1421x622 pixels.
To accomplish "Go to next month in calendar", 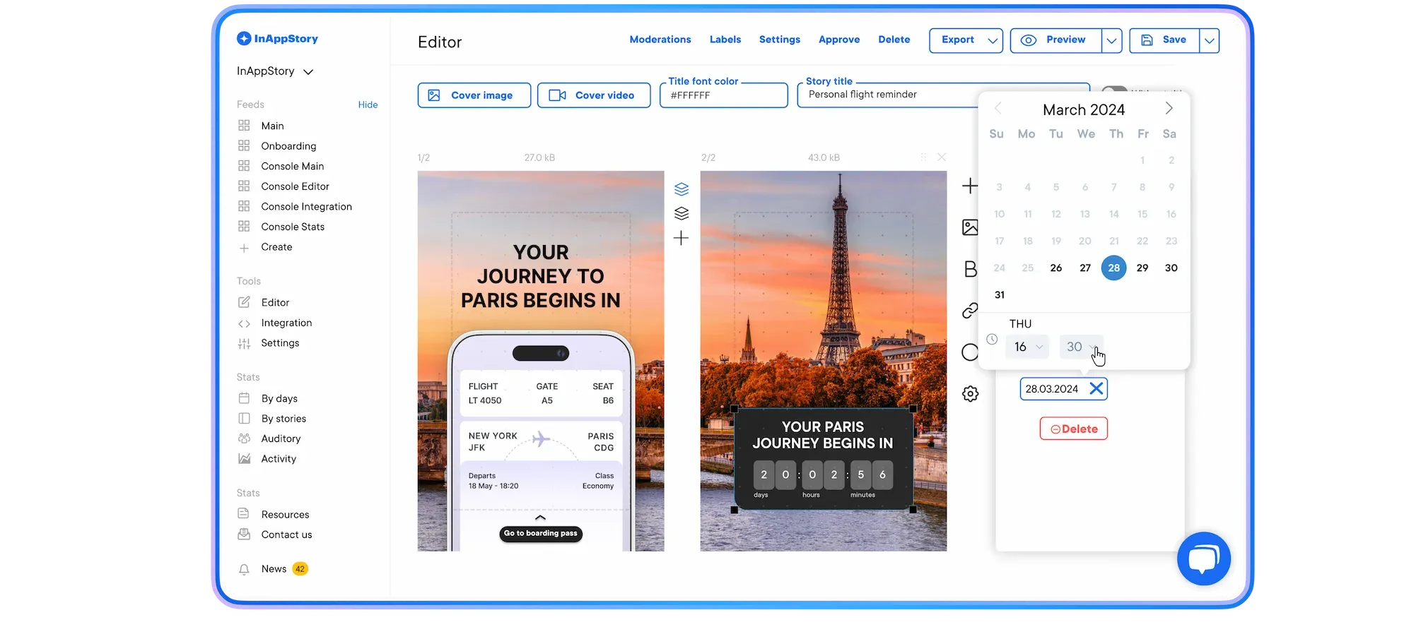I will [1169, 109].
